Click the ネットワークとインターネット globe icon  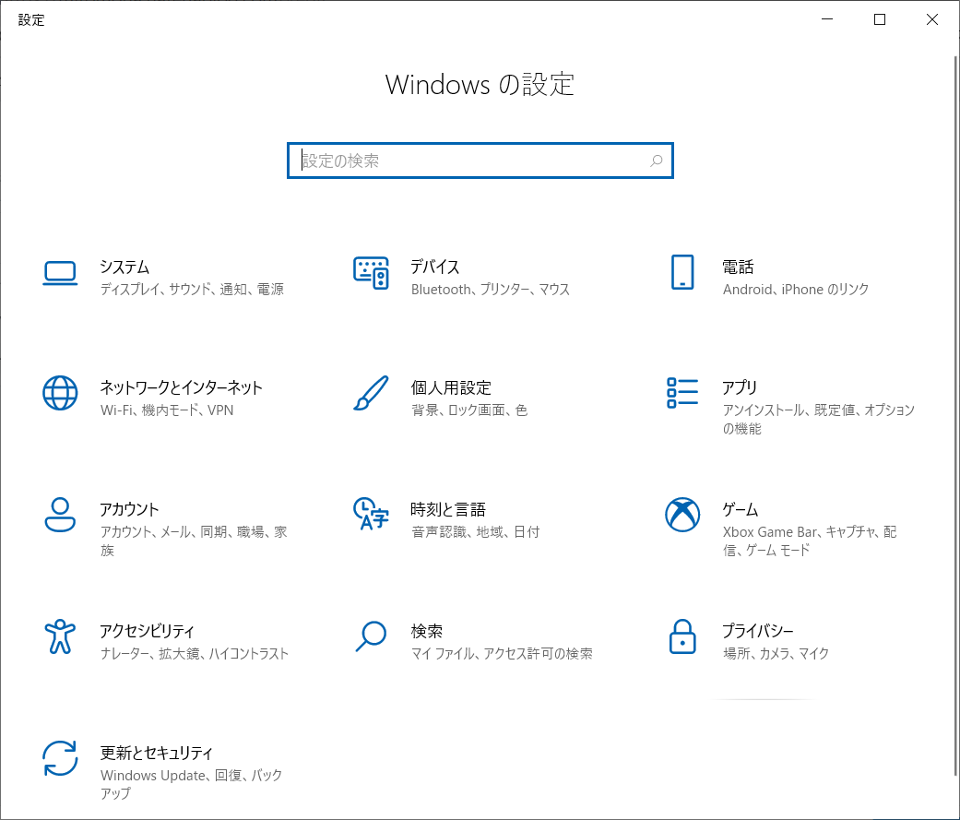tap(60, 393)
